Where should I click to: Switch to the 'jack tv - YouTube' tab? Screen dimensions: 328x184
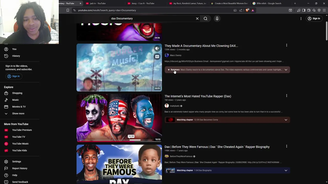[98, 3]
